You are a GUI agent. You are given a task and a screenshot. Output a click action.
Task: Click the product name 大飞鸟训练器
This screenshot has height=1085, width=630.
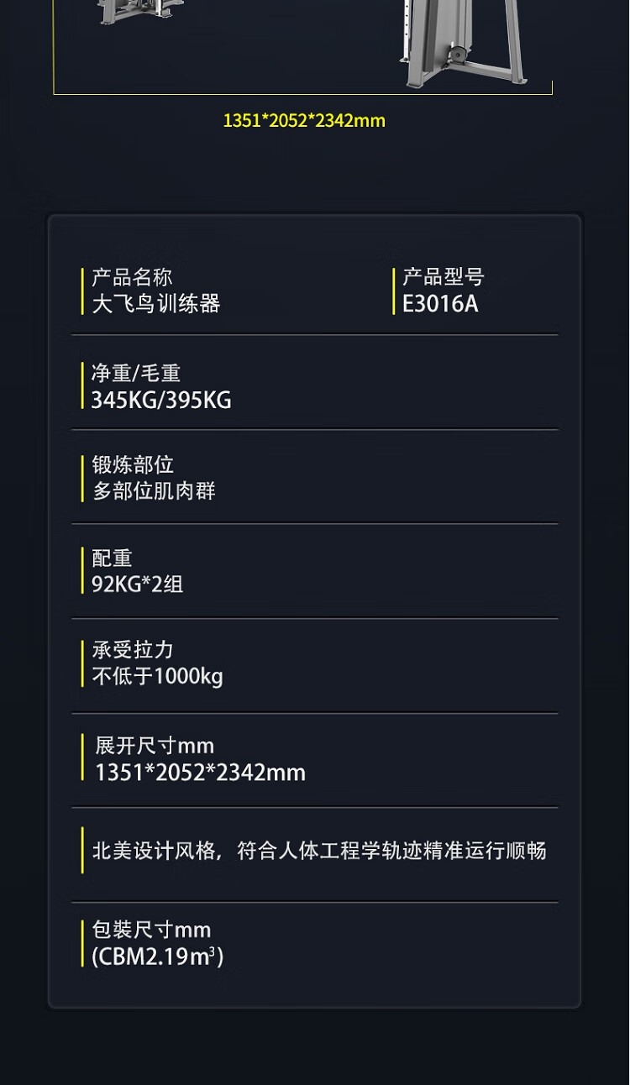[x=155, y=303]
